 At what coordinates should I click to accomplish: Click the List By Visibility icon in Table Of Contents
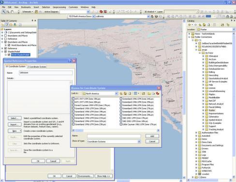pyautogui.click(x=11, y=25)
